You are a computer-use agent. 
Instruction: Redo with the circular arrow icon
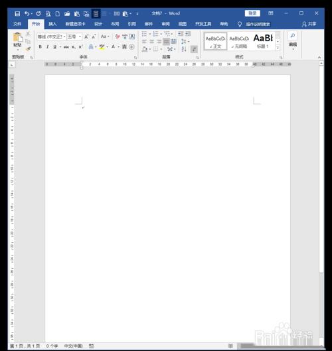click(39, 14)
